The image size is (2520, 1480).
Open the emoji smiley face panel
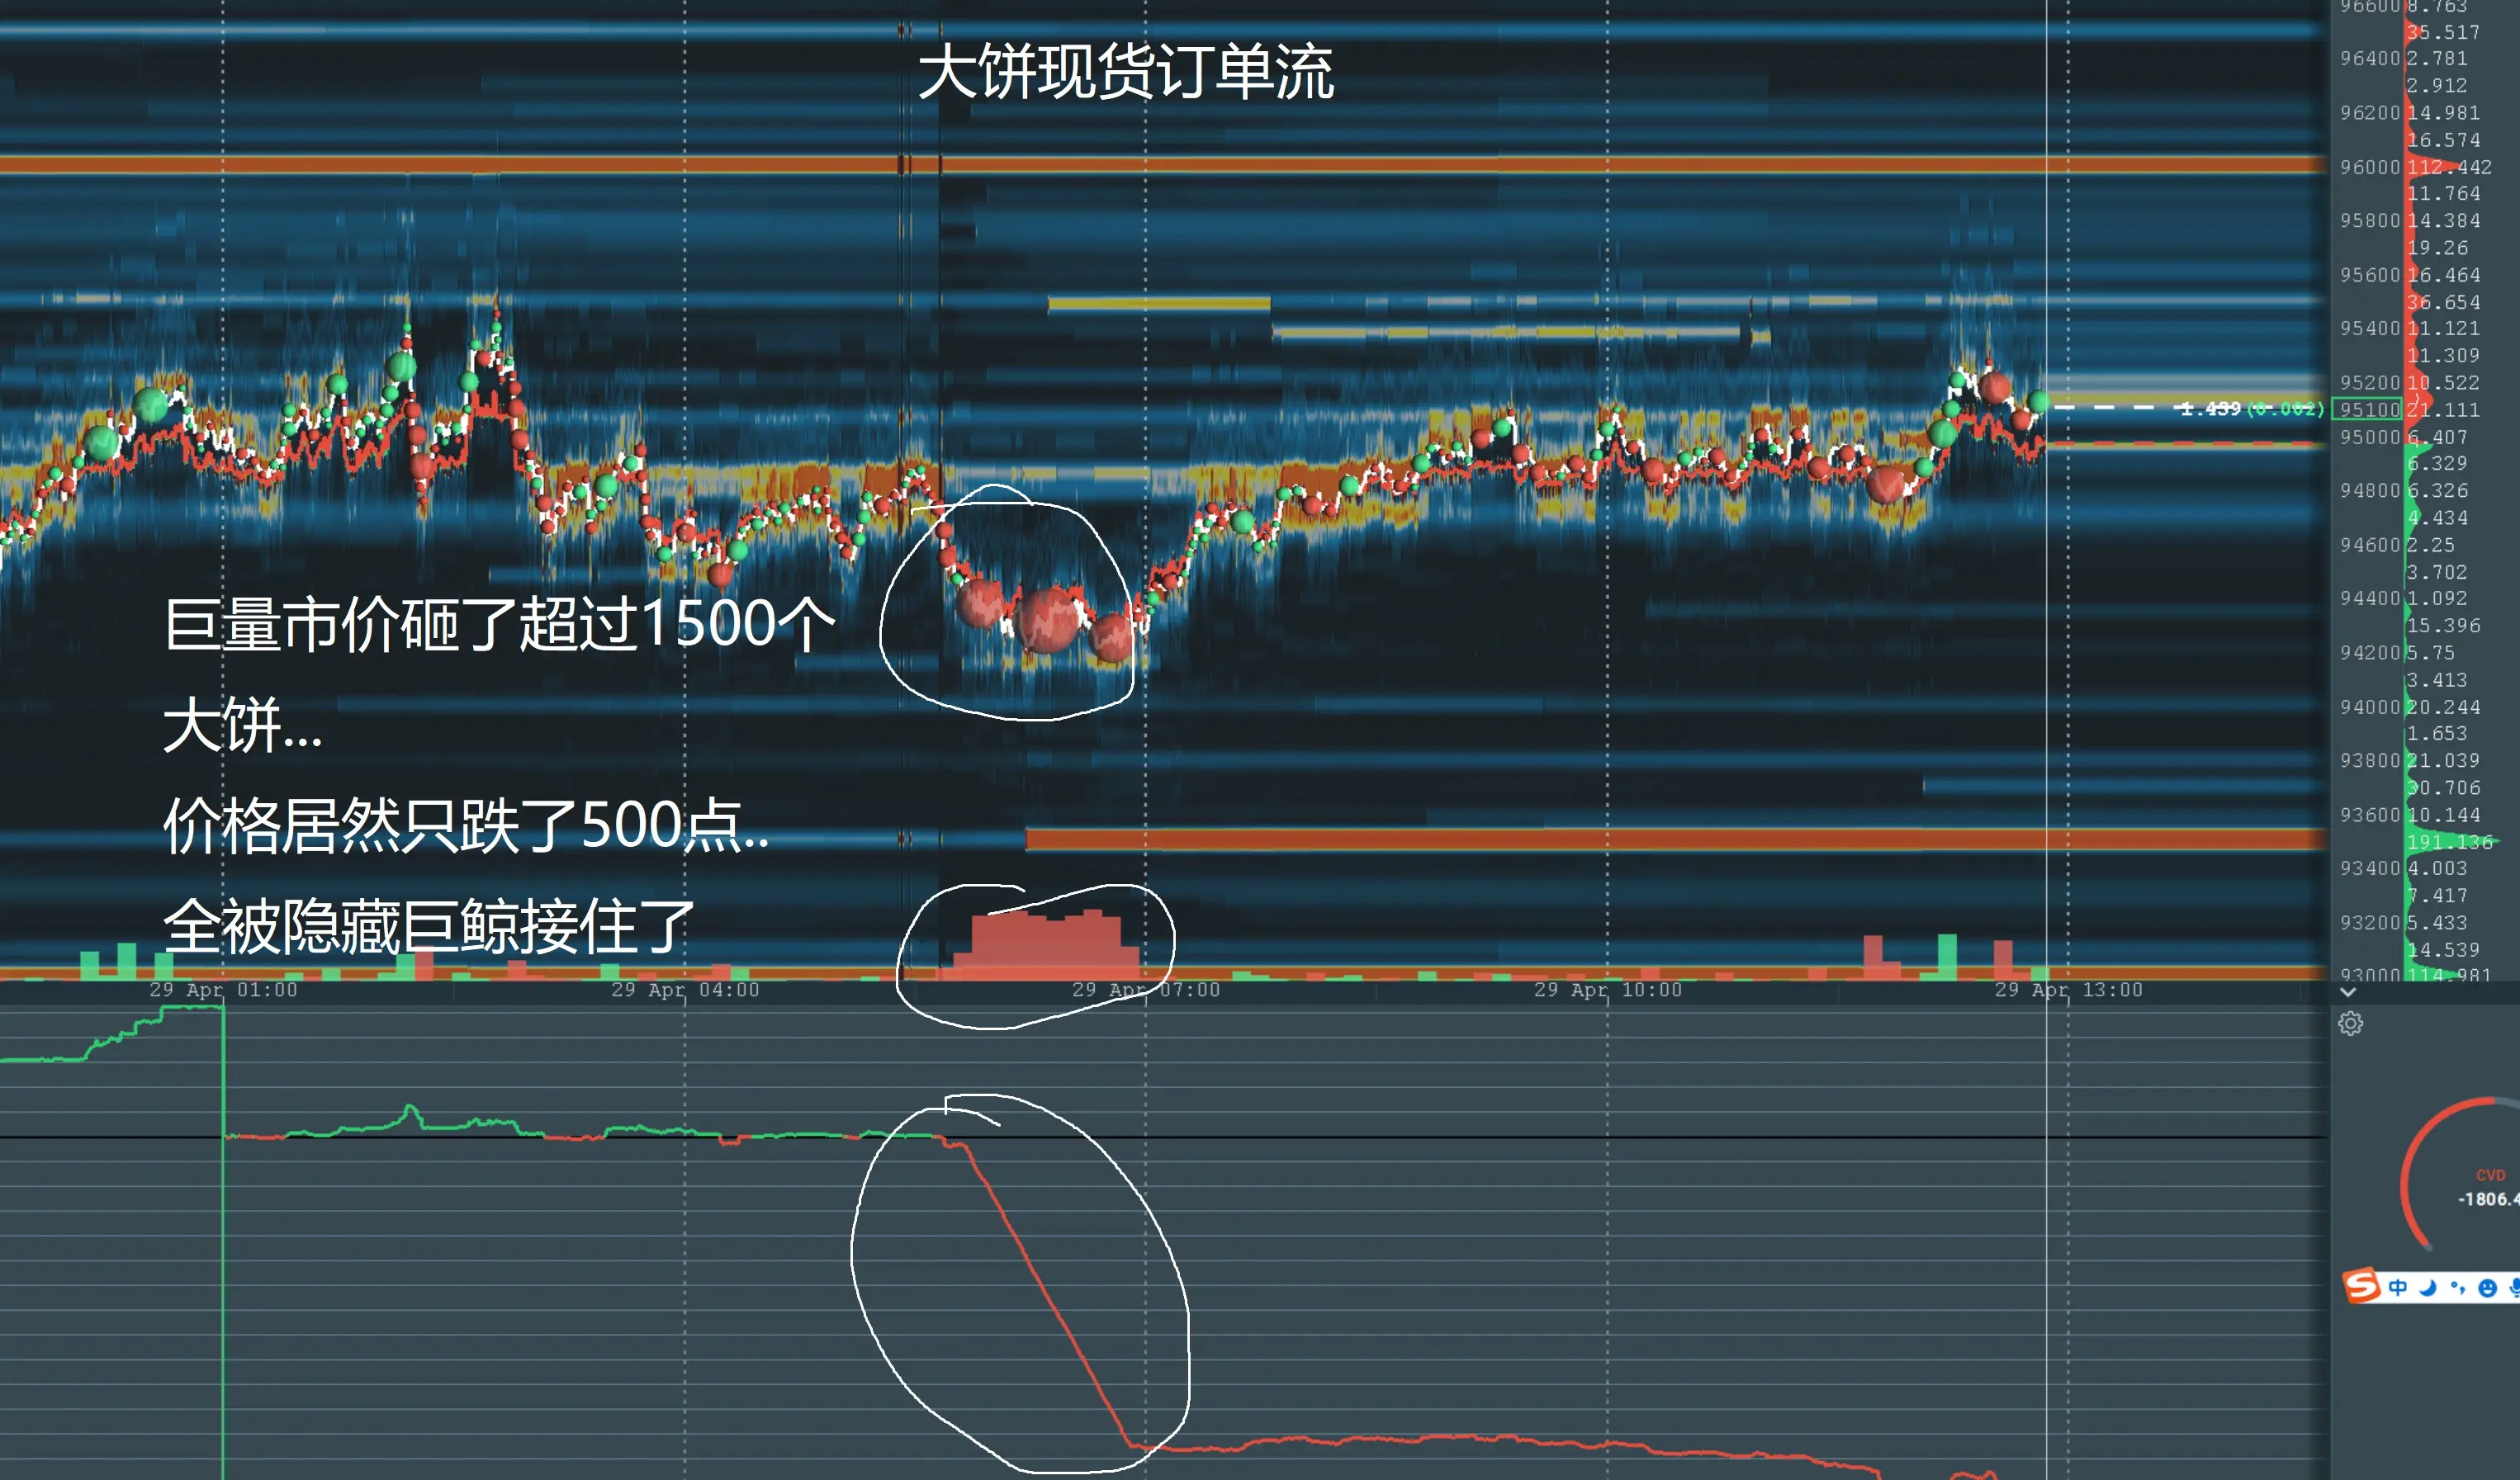(2487, 1288)
